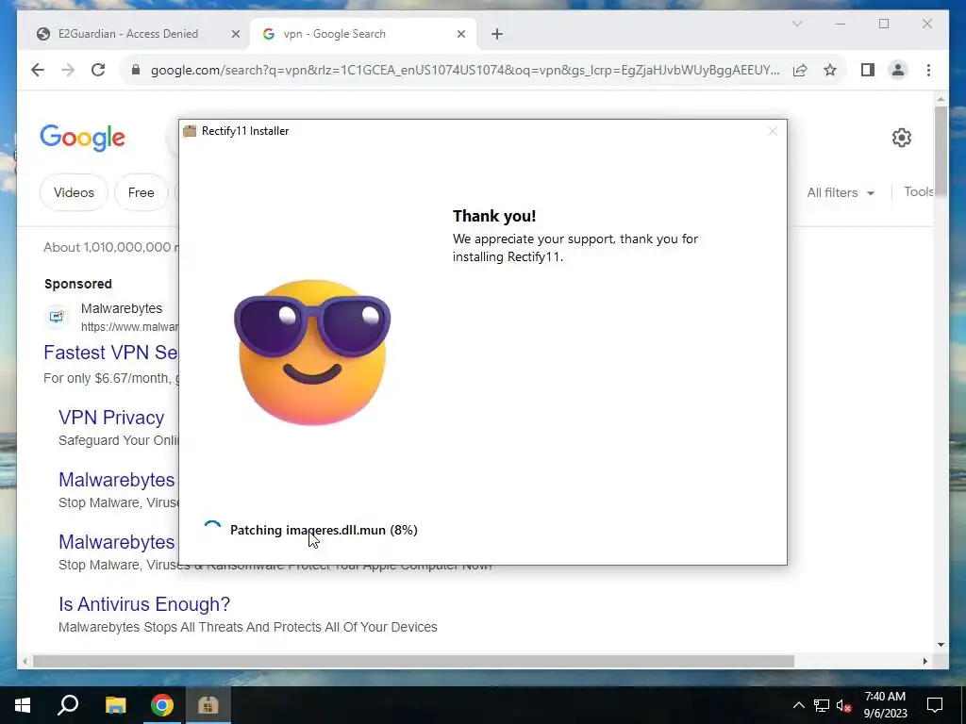The width and height of the screenshot is (966, 724).
Task: Close the vpn Google Search tab
Action: (x=460, y=34)
